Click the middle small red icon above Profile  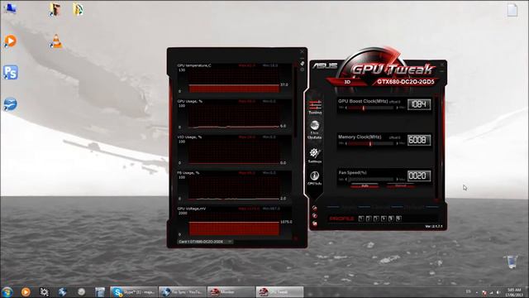tap(314, 215)
